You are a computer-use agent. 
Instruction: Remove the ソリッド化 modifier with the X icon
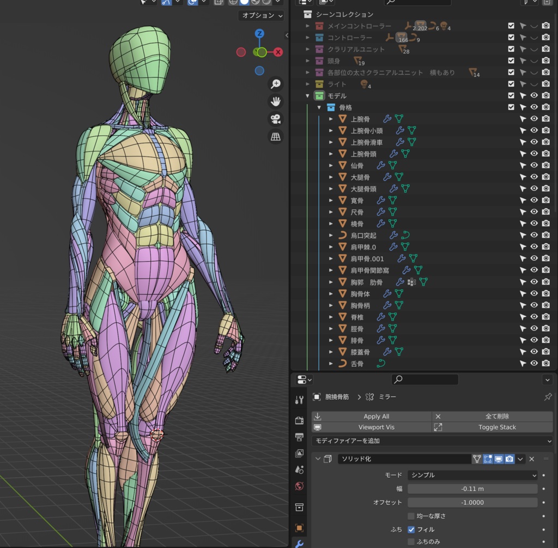click(x=532, y=459)
